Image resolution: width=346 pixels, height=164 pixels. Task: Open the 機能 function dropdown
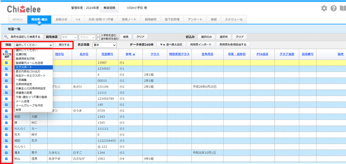pos(34,45)
